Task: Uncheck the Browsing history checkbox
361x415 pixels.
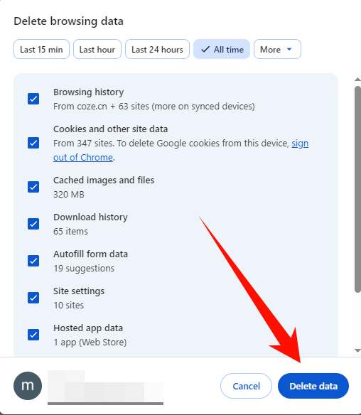Action: coord(33,99)
